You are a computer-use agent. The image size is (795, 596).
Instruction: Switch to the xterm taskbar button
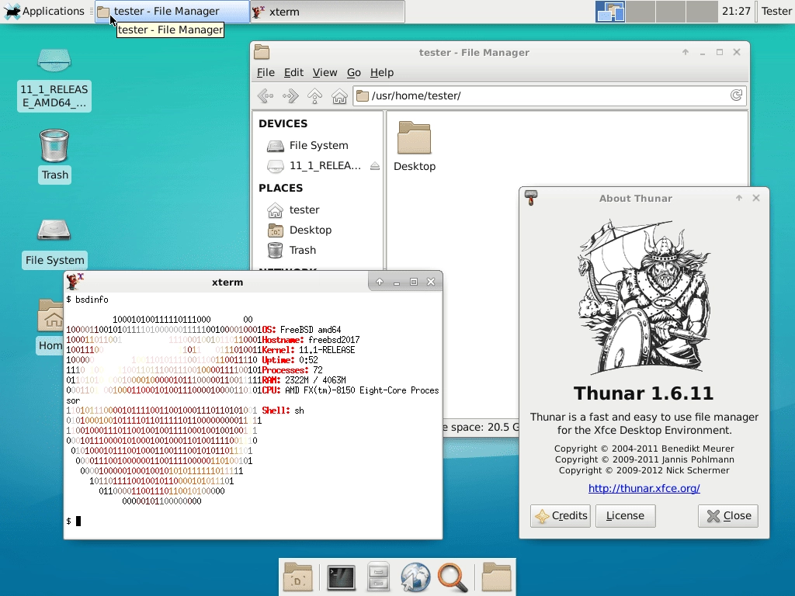point(327,12)
